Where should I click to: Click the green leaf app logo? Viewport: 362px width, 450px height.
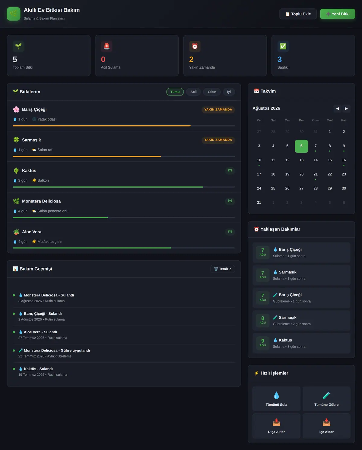click(14, 14)
